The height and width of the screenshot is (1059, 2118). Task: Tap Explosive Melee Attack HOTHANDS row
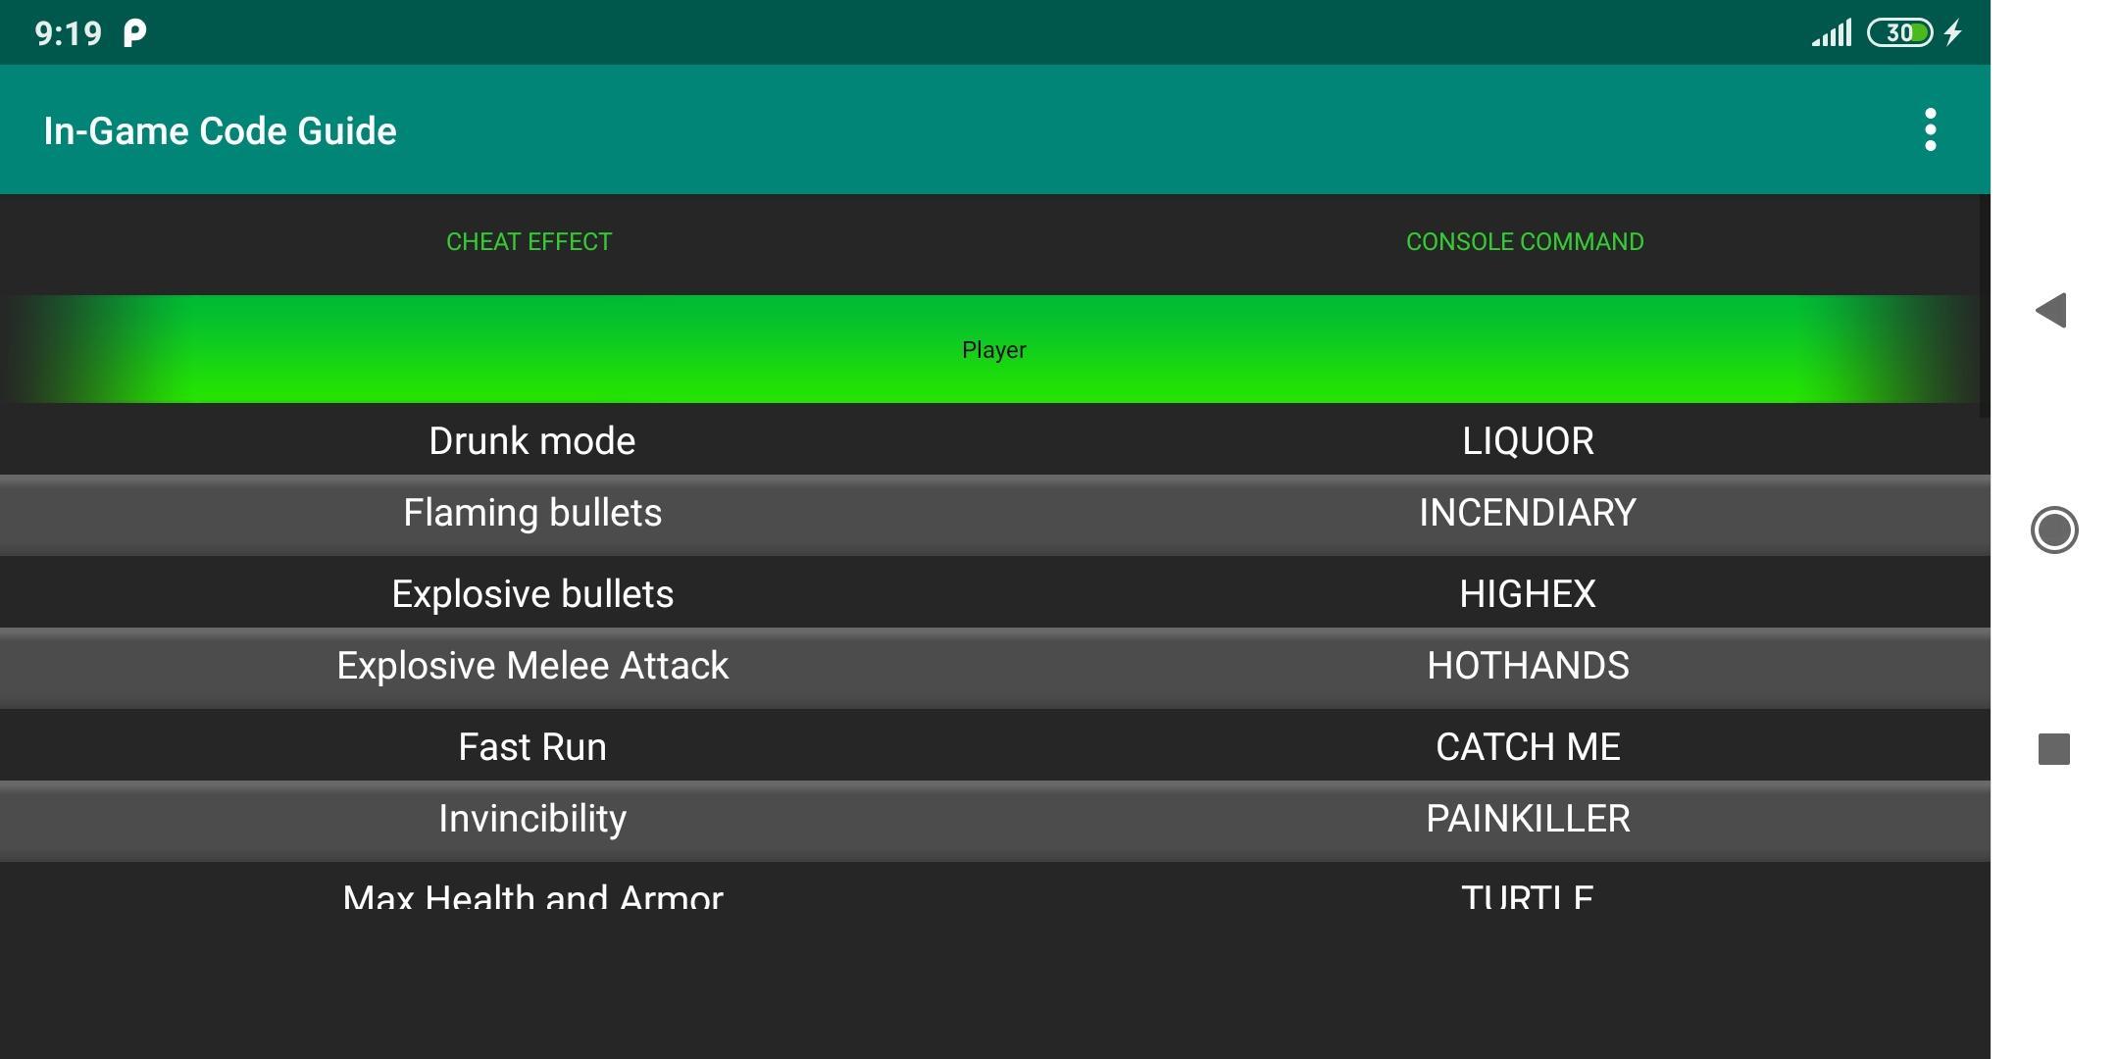(x=994, y=665)
